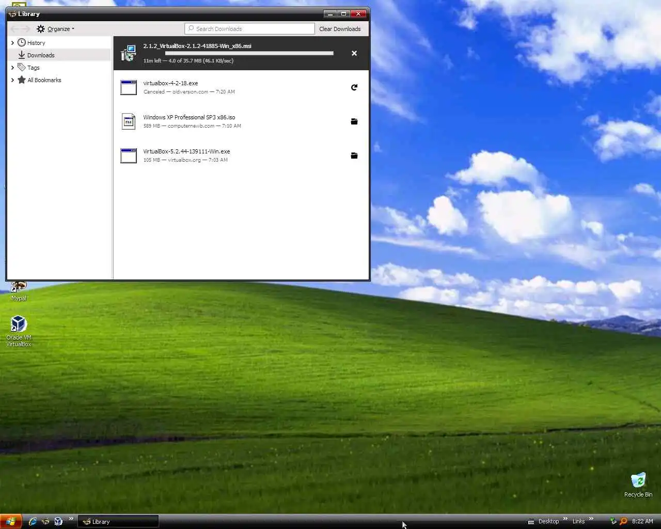Expand quick launch overflow chevron
Screen dimensions: 661x529
coord(71,519)
